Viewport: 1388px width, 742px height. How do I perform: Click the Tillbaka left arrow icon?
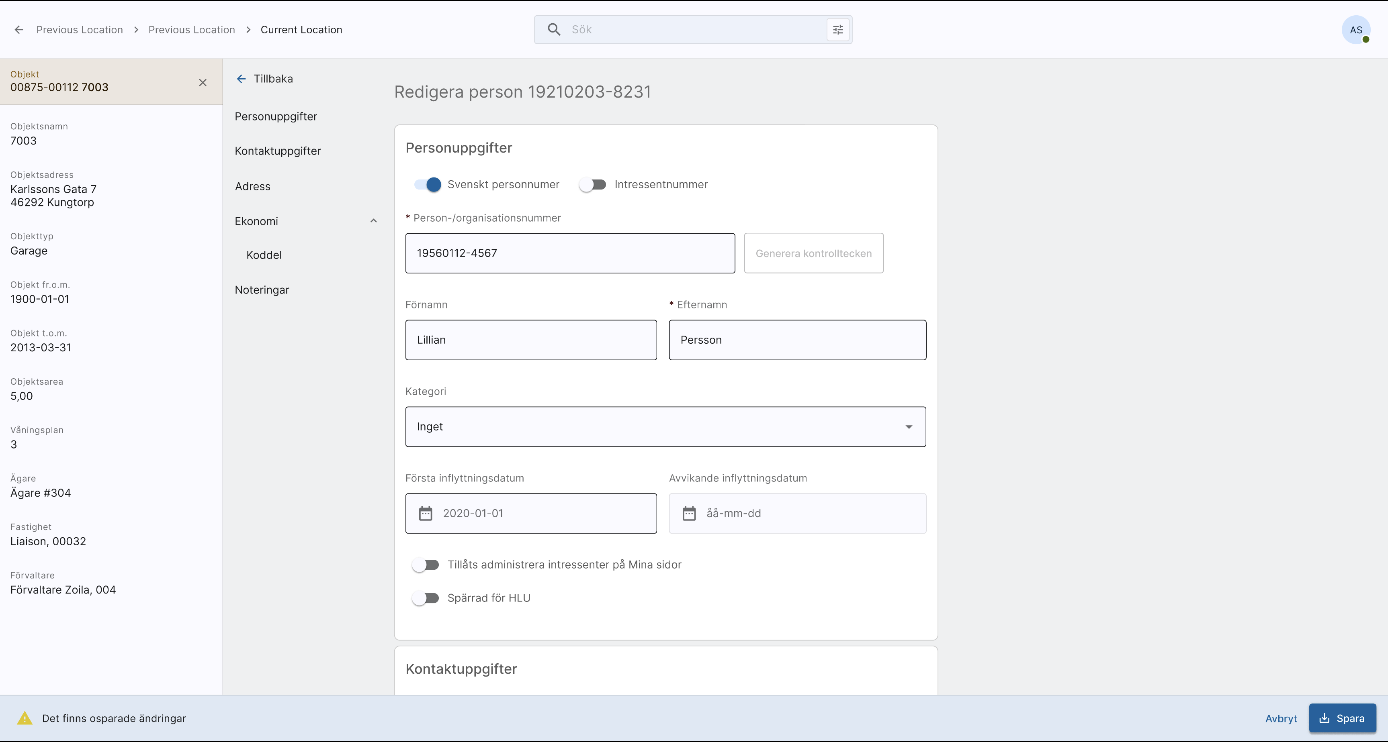tap(241, 79)
